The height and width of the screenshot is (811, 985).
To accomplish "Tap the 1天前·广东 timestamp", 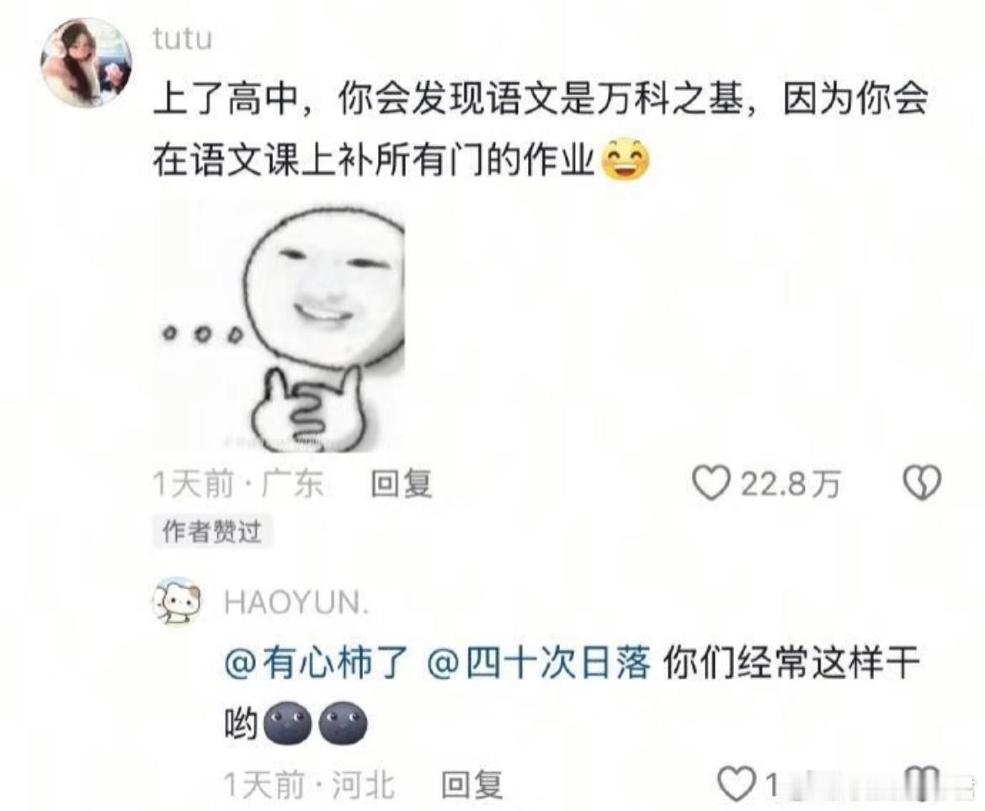I will 238,483.
